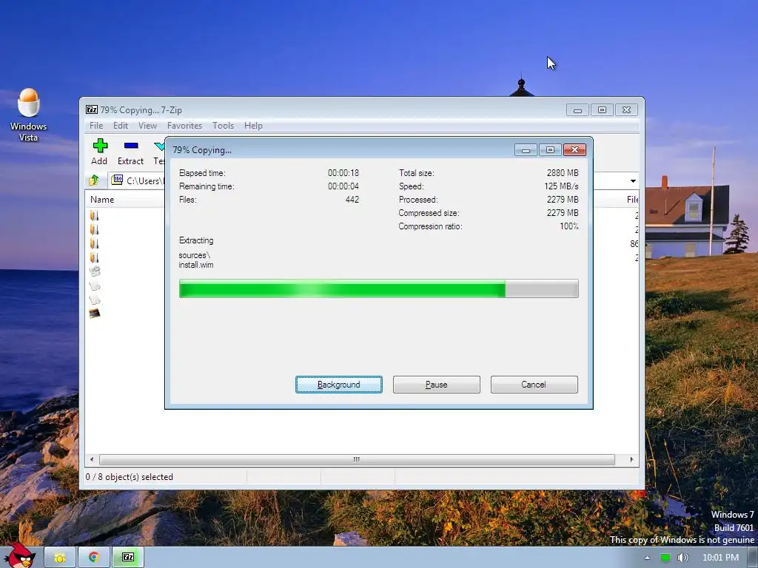This screenshot has width=758, height=568.
Task: Click the install.wim file name text
Action: (x=195, y=265)
